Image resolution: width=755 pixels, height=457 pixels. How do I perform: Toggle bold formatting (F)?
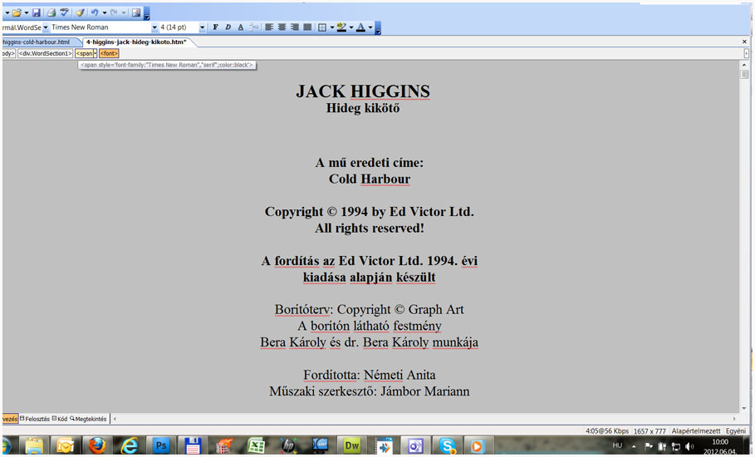215,27
